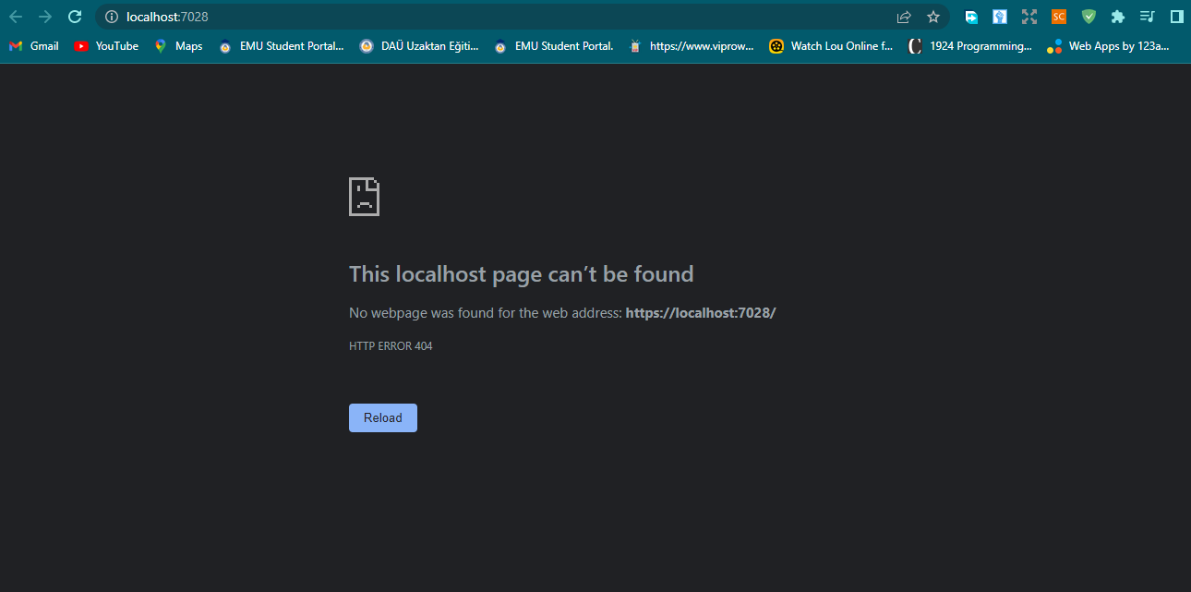Open the four-arrows fullscreen extension
1191x592 pixels.
(x=1029, y=17)
